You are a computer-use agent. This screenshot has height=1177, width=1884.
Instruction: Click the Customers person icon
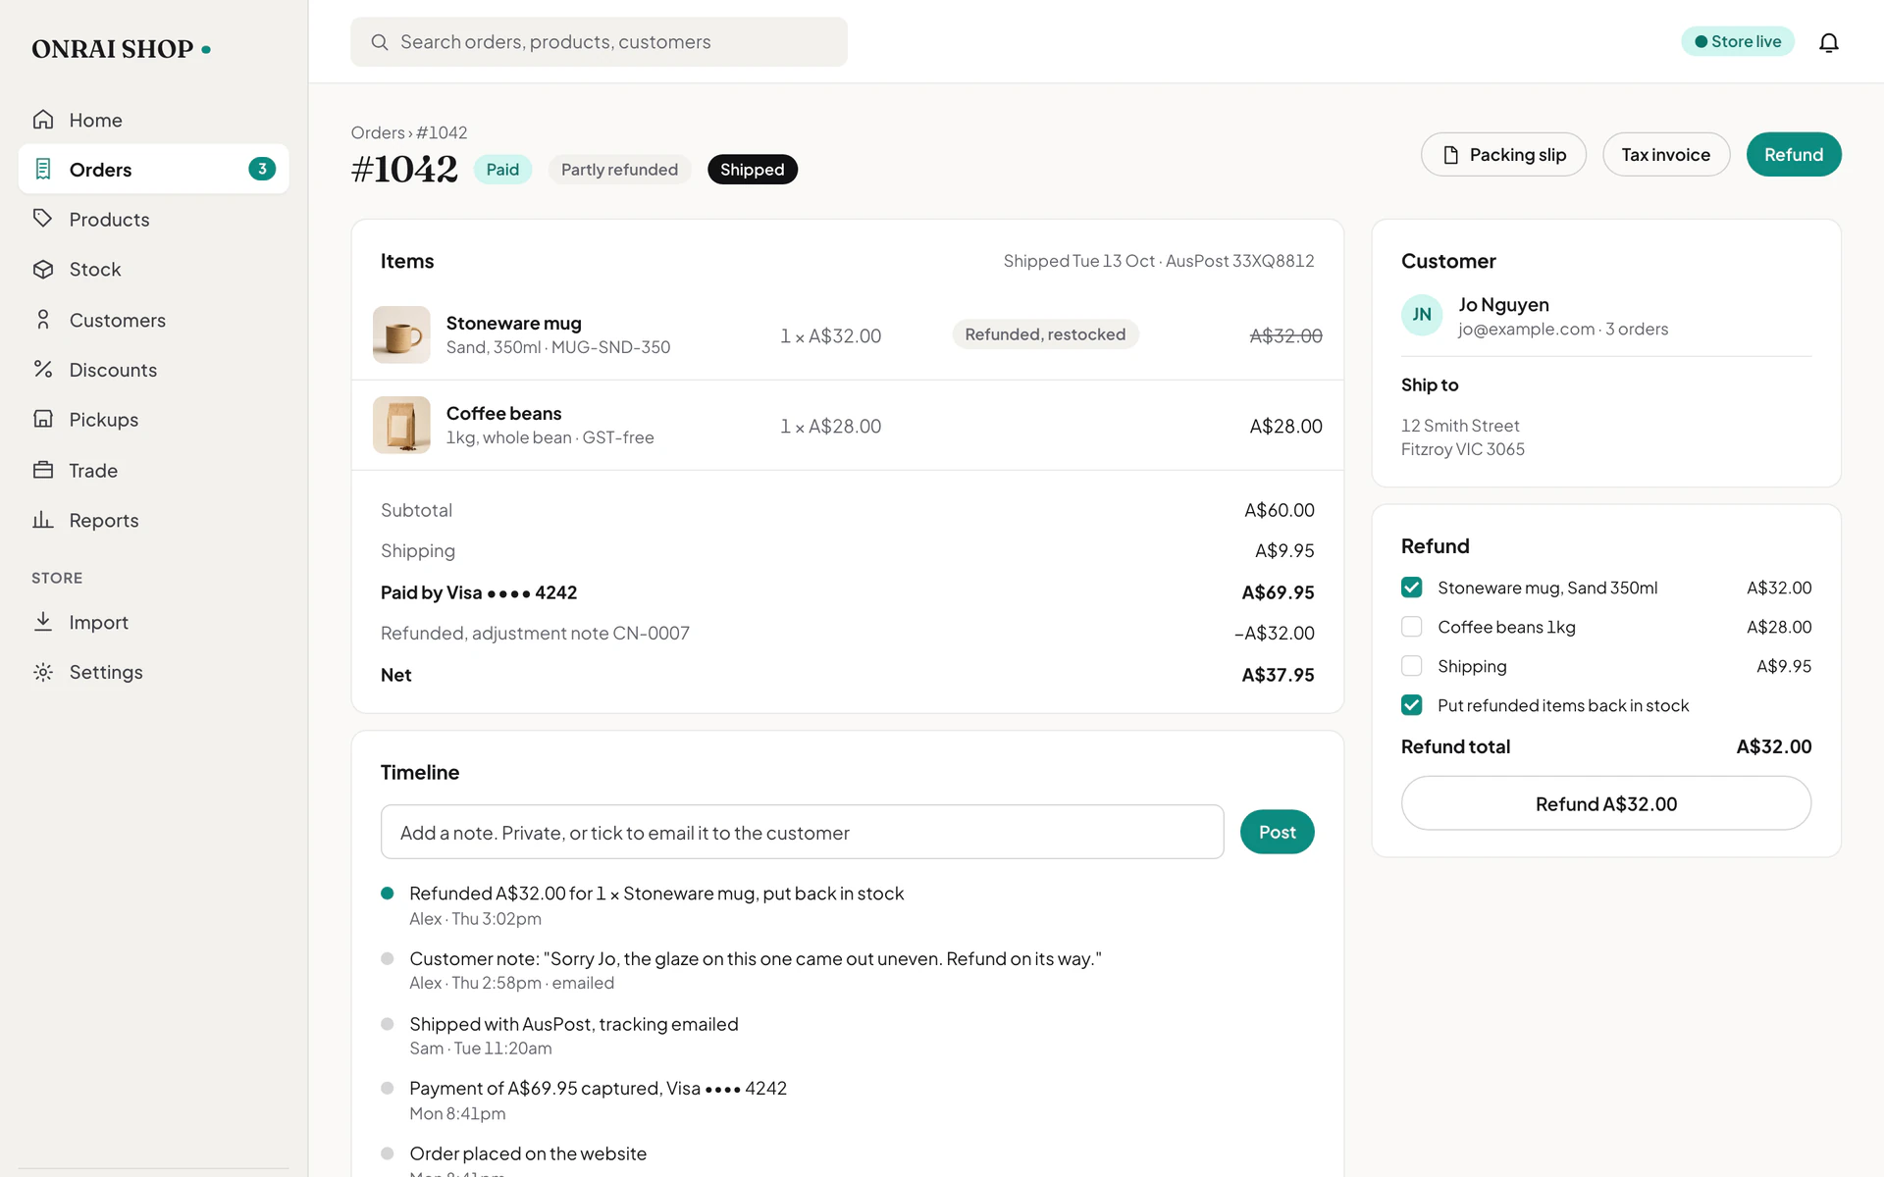click(43, 320)
